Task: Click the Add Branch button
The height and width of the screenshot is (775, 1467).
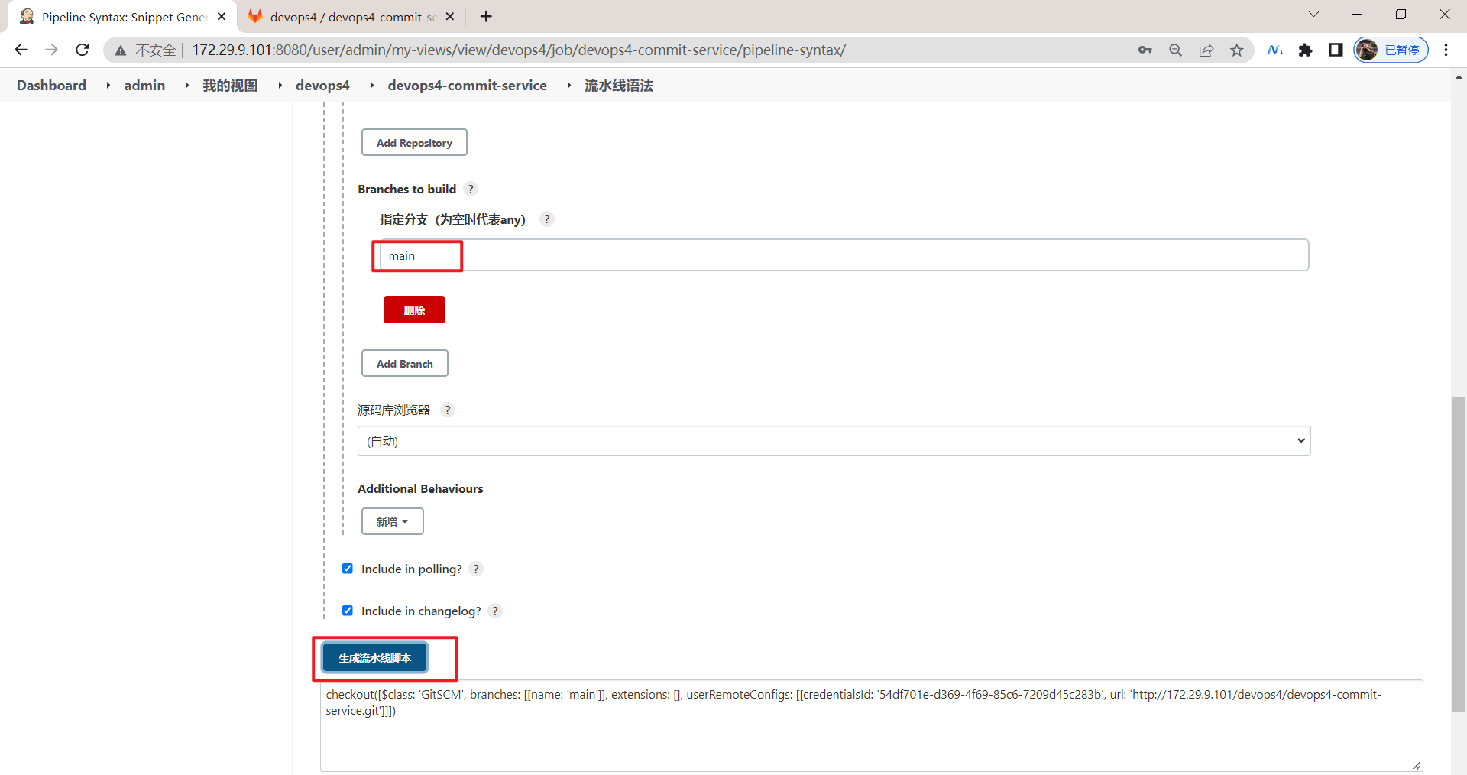Action: tap(404, 363)
